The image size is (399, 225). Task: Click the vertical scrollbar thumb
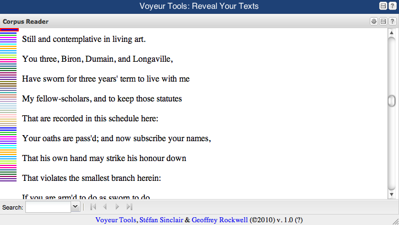(392, 101)
